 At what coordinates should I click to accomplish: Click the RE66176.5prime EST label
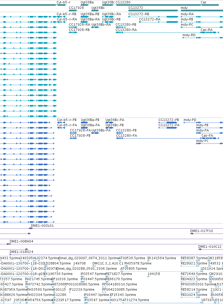[x=119, y=279]
